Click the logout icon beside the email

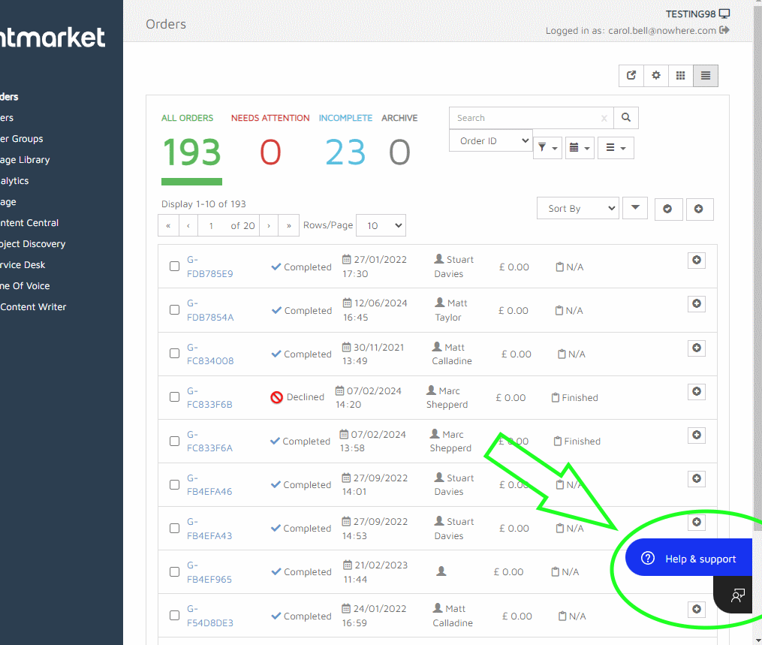pos(724,30)
